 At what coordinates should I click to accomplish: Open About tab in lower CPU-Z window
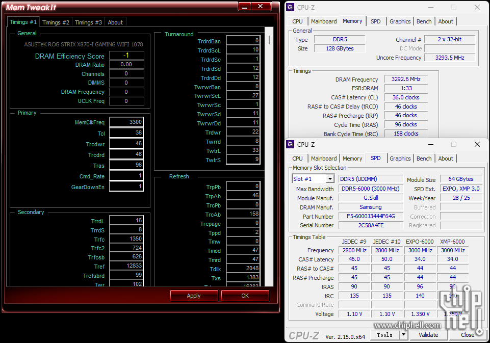click(446, 159)
